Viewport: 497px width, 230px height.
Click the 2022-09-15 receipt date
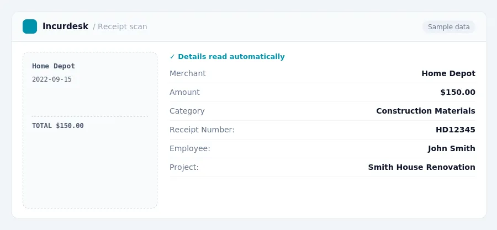(52, 79)
